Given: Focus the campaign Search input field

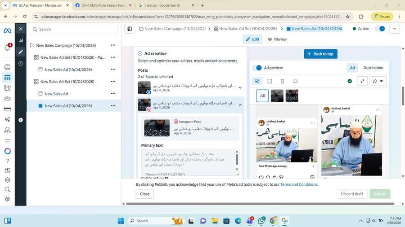Looking at the screenshot, I should 74,29.
